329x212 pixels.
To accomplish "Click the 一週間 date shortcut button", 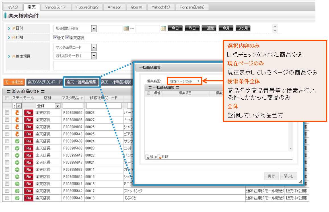I will pos(209,28).
